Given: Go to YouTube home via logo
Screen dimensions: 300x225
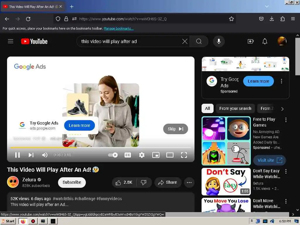Looking at the screenshot, I should pyautogui.click(x=34, y=41).
